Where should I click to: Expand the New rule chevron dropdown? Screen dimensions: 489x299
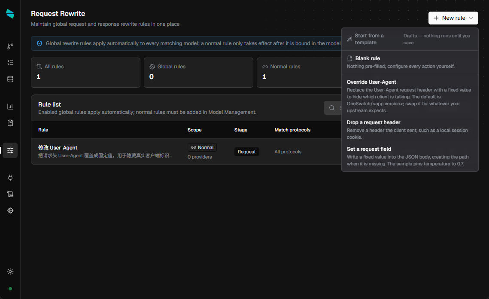pos(471,18)
